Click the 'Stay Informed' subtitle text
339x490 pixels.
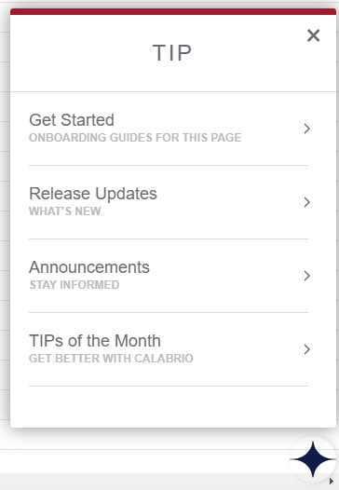pyautogui.click(x=75, y=285)
